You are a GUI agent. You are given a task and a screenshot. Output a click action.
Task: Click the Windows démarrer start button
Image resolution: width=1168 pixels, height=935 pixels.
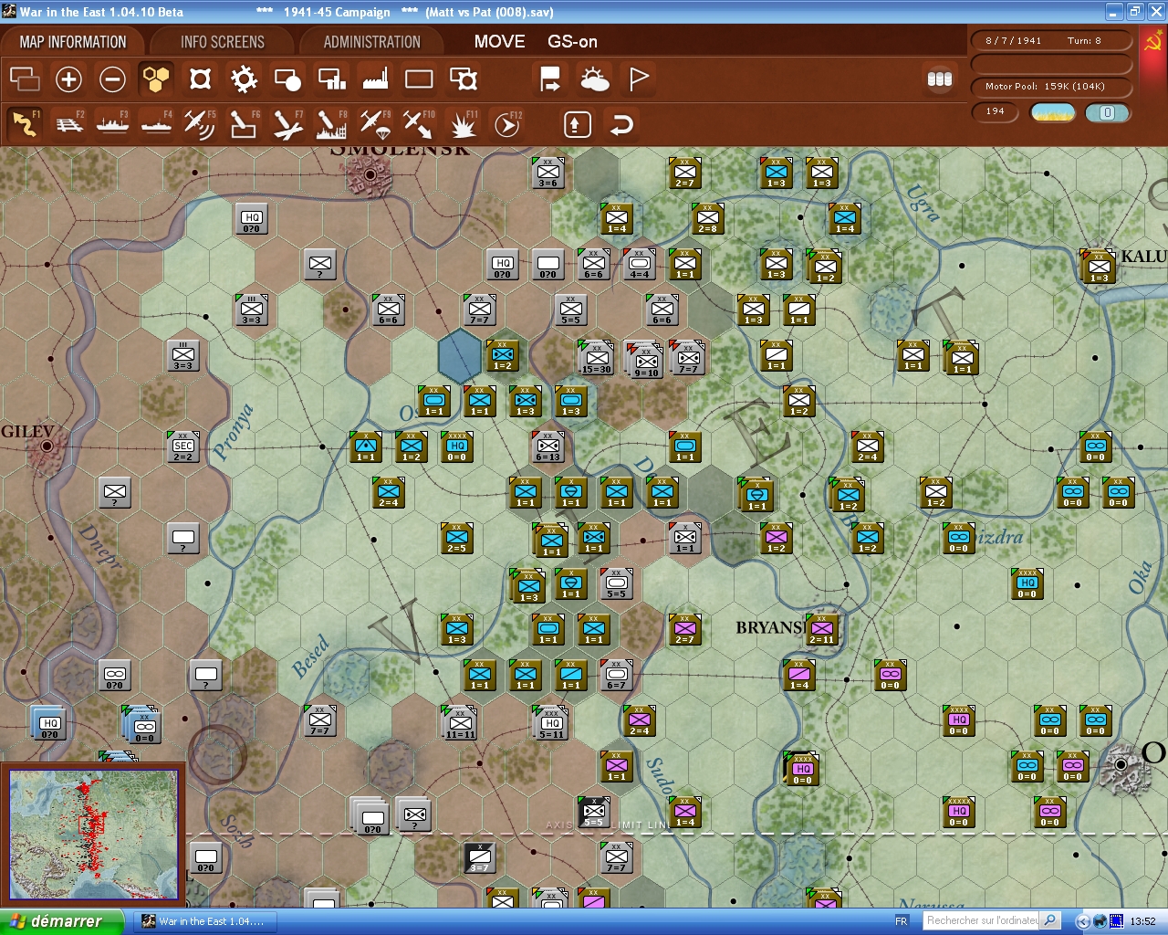60,921
